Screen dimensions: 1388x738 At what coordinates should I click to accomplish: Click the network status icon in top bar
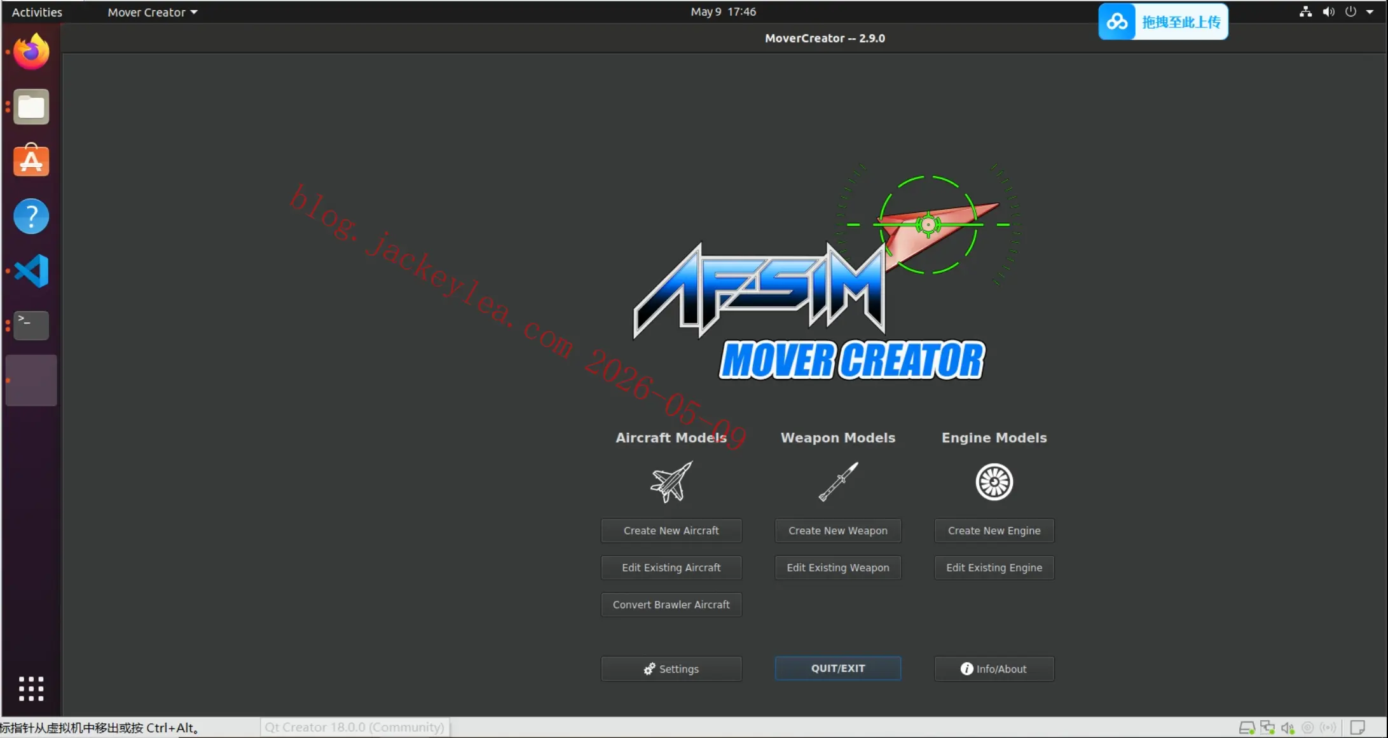tap(1305, 11)
